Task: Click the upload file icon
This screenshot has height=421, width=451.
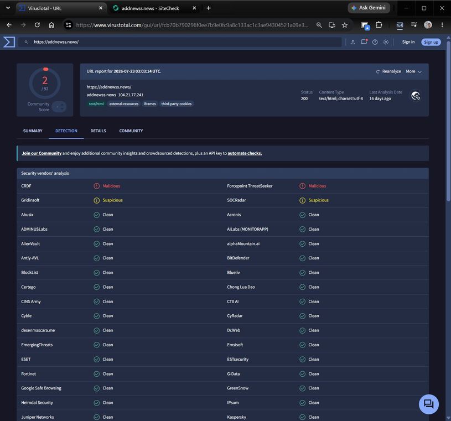Action: (x=352, y=42)
